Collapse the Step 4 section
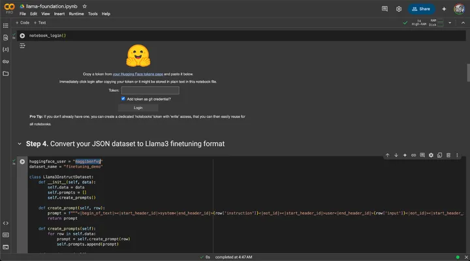 (20, 144)
